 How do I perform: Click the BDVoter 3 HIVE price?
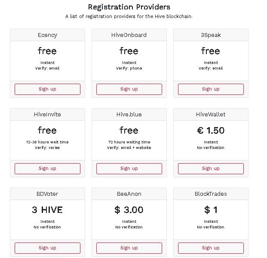click(47, 210)
